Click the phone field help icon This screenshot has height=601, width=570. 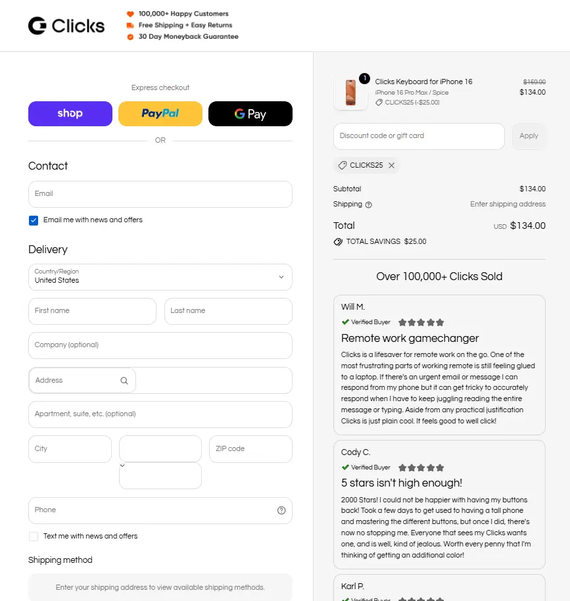[x=281, y=510]
